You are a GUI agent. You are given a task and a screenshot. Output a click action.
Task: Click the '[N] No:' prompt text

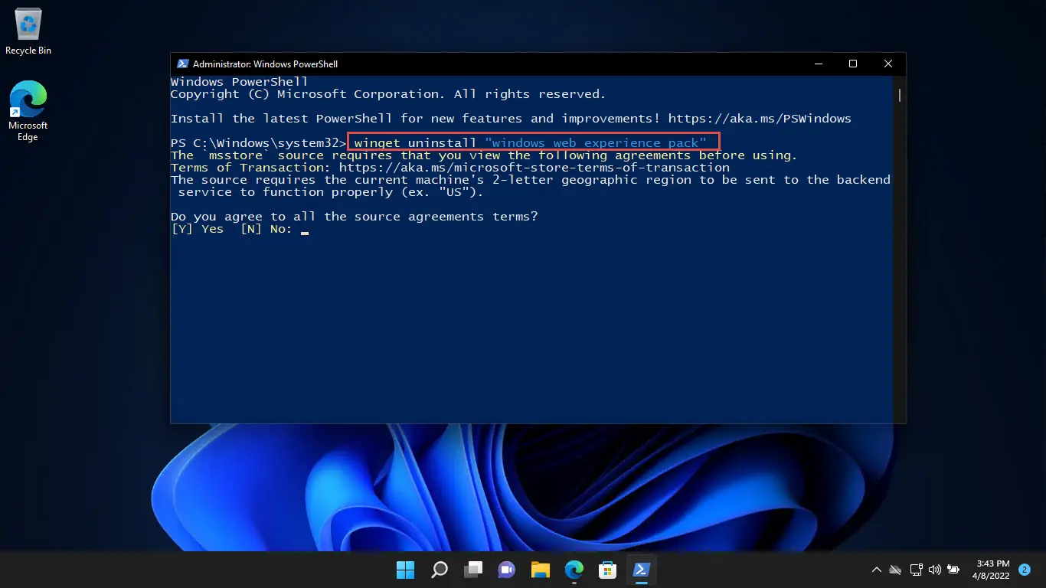tap(266, 229)
